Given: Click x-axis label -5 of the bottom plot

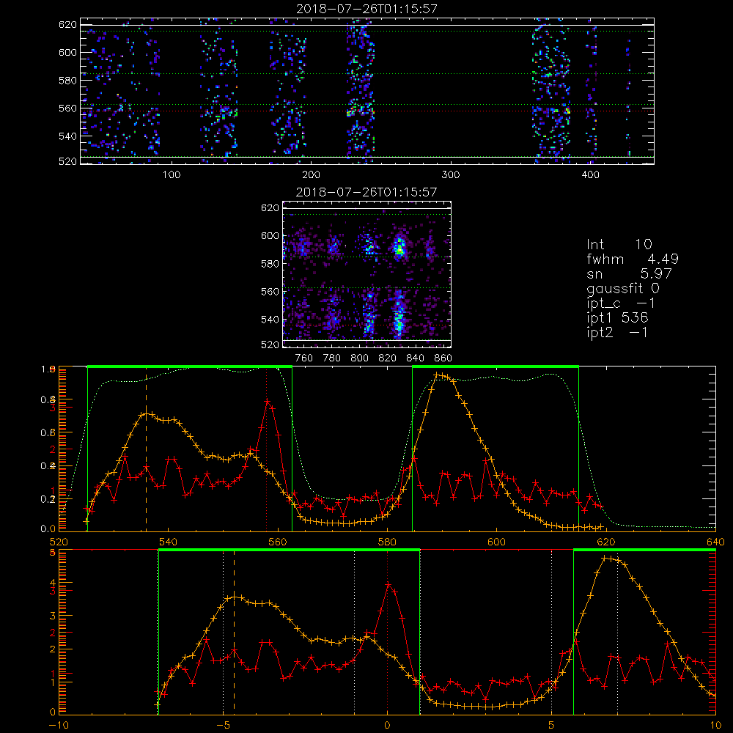Looking at the screenshot, I should (223, 725).
